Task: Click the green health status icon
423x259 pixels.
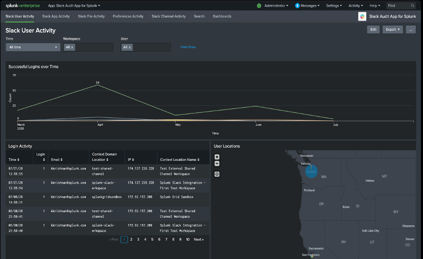Action: (x=259, y=6)
